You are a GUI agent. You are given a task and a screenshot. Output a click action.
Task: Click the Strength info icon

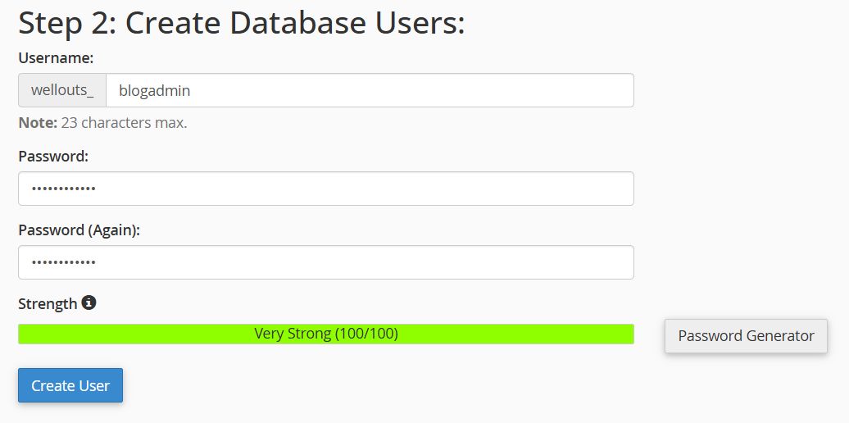pos(89,302)
